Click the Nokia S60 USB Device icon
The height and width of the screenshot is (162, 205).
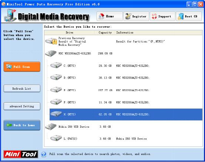(x=51, y=127)
